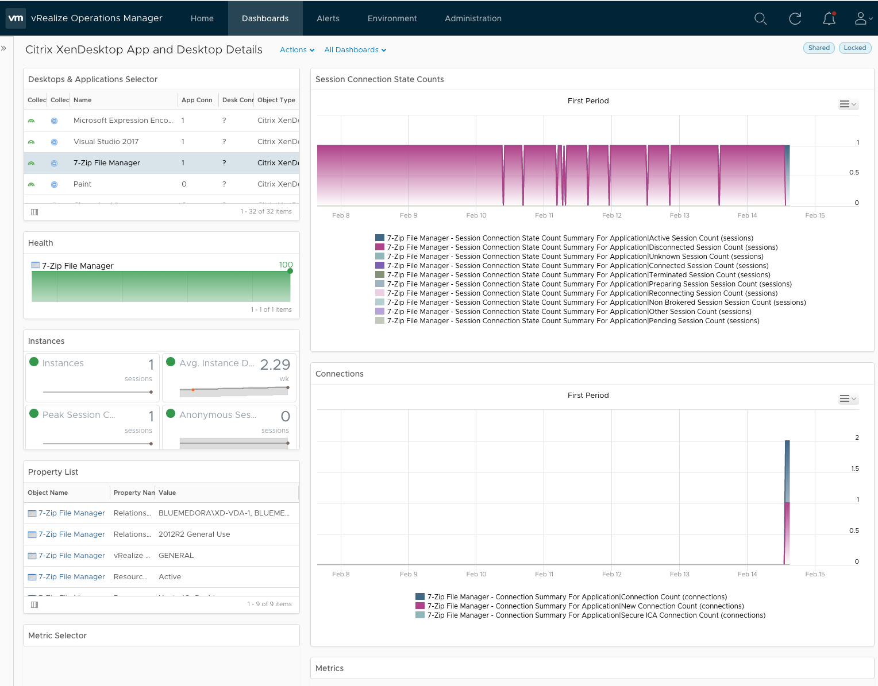Click green status dot beside Instances
Screen dimensions: 878x686
coord(34,362)
